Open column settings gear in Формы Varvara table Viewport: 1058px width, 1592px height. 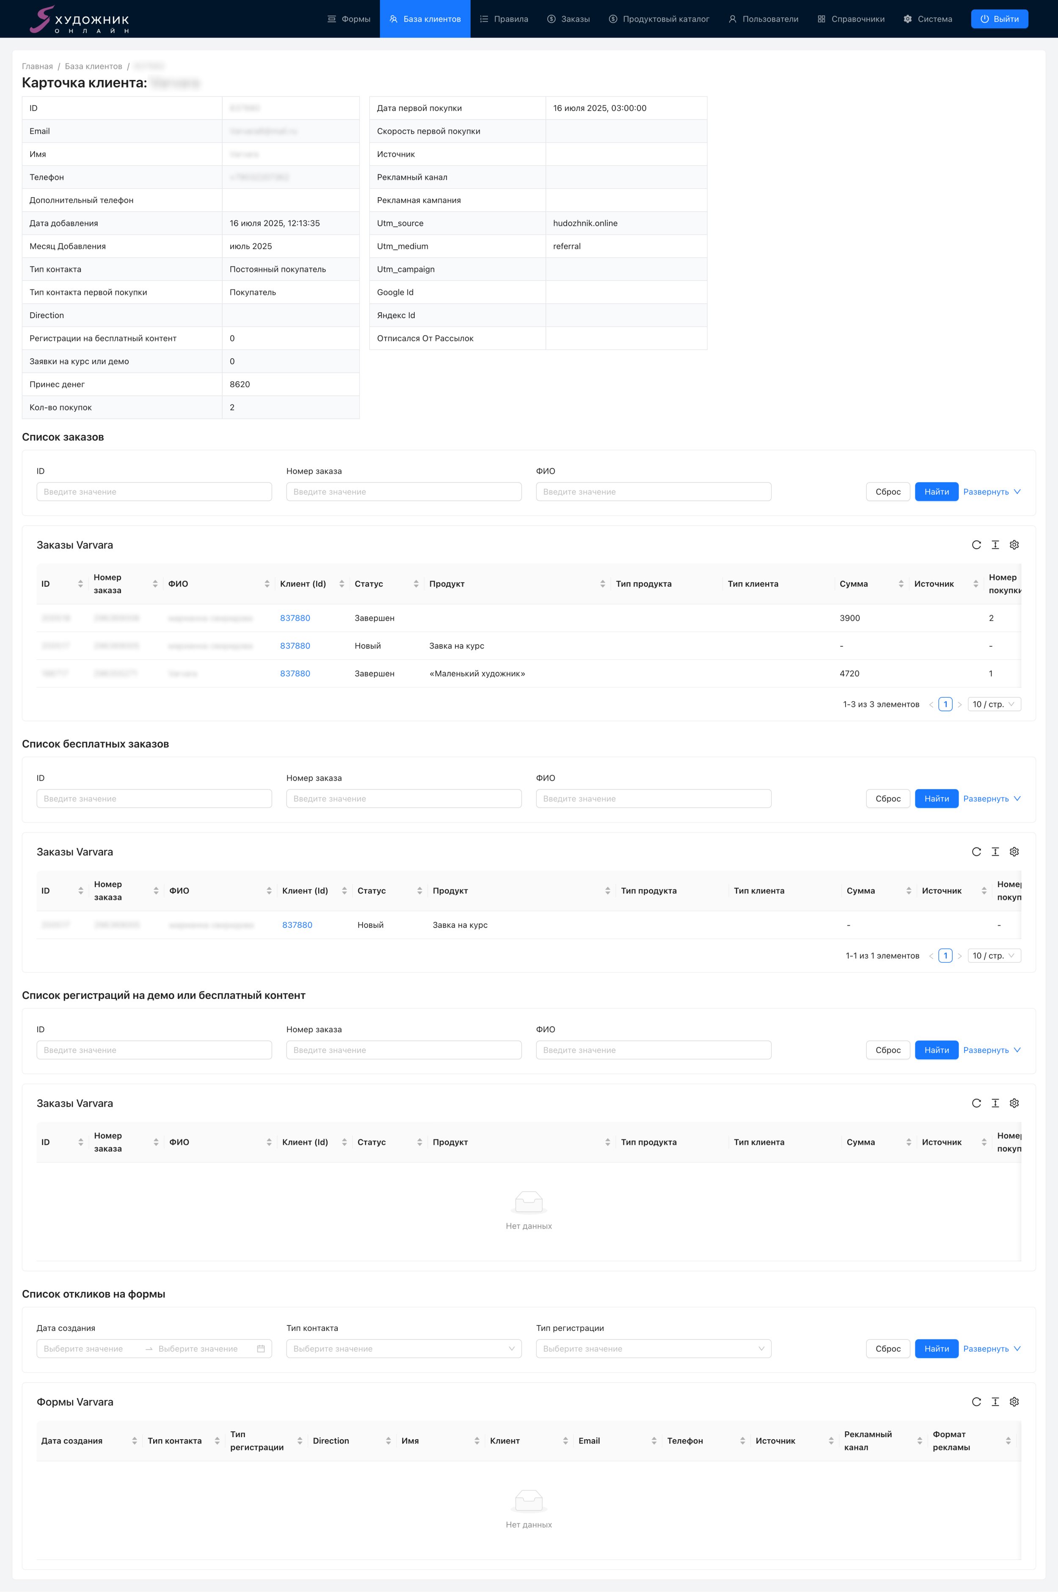pyautogui.click(x=1014, y=1402)
